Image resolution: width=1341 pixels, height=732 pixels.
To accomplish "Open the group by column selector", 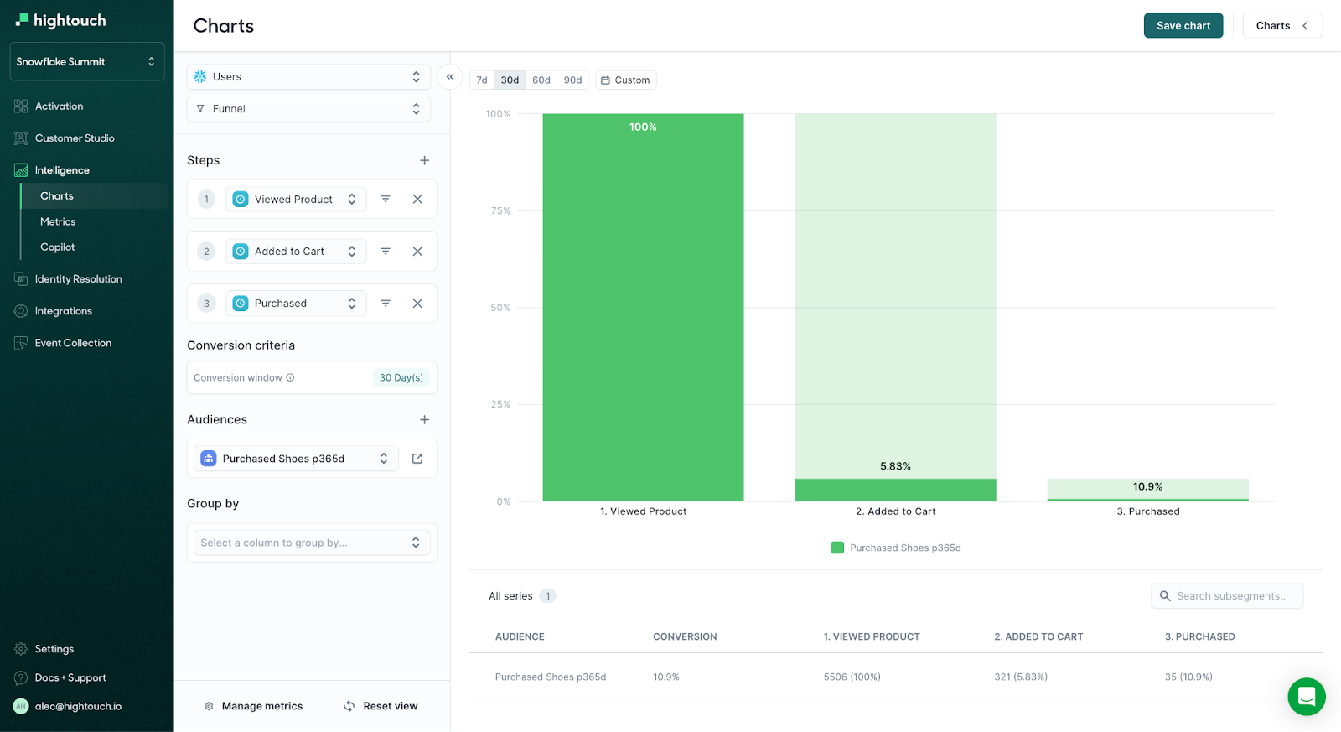I will (x=312, y=543).
